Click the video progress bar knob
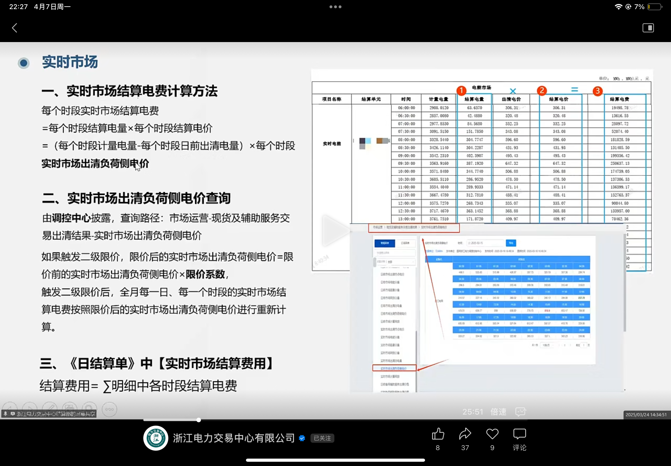 pos(199,420)
